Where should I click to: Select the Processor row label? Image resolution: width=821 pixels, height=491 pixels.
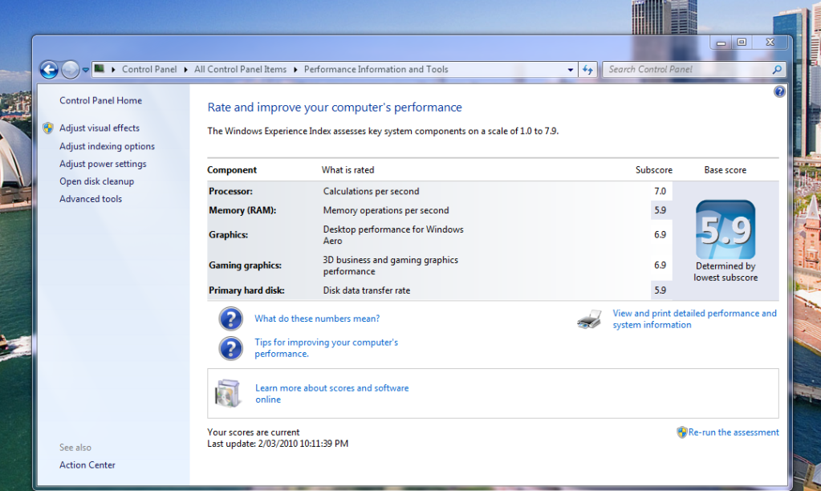231,192
